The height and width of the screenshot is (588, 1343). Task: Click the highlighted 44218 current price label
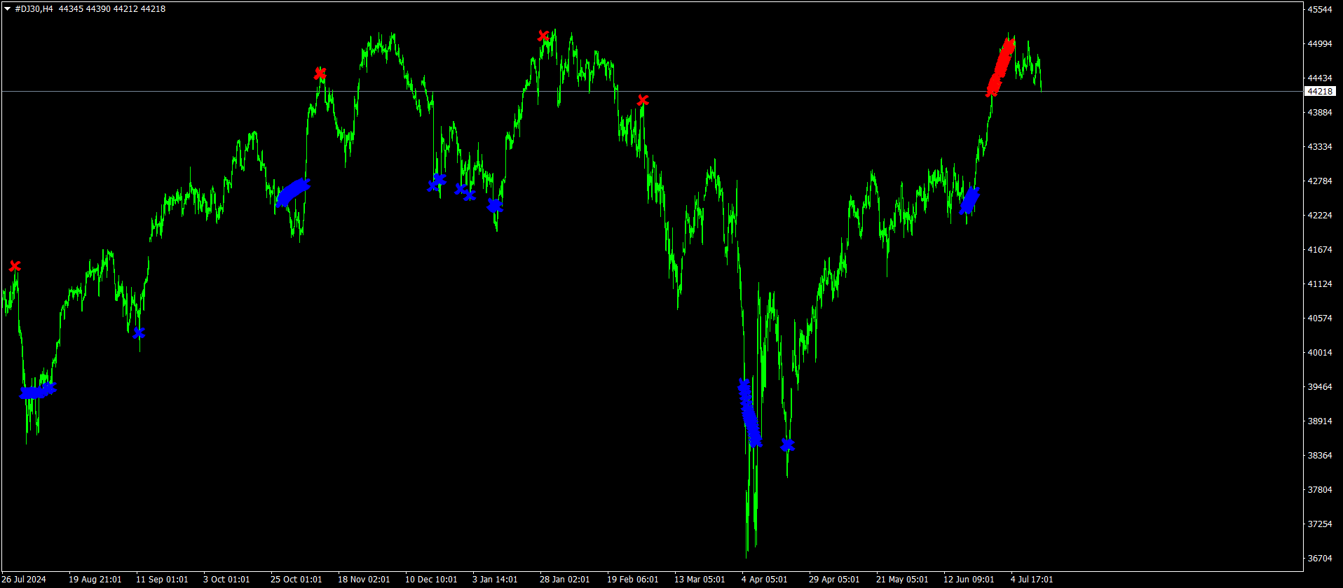coord(1319,92)
